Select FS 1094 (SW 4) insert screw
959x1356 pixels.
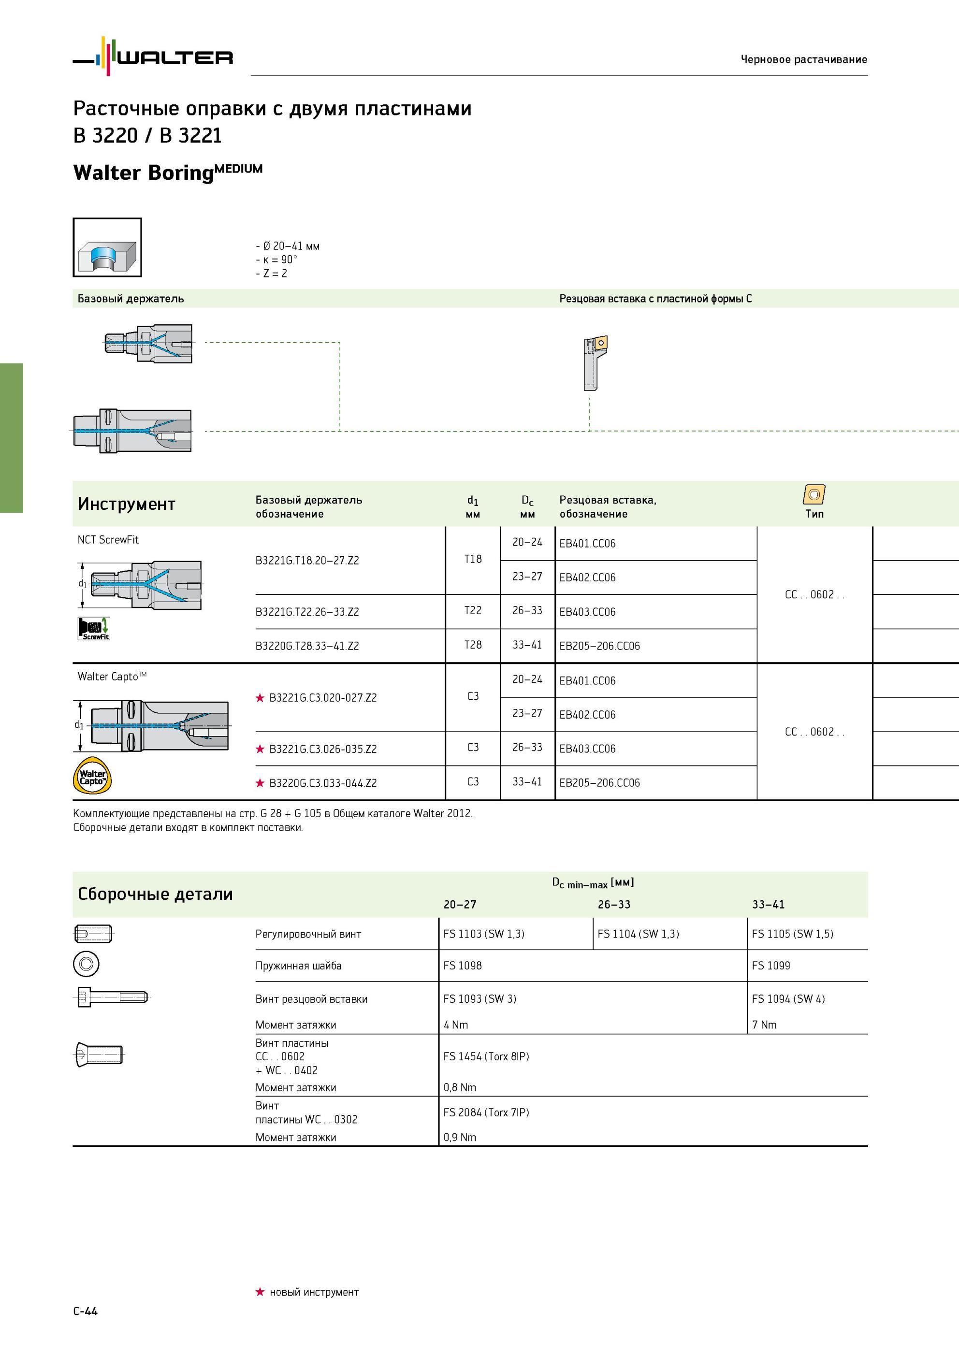pos(788,999)
